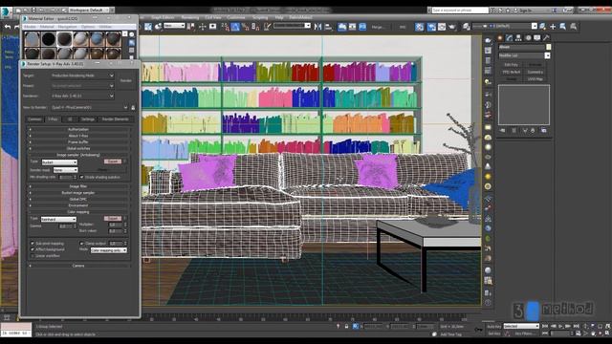Click the Play Animation button
This screenshot has width=612, height=344.
(560, 326)
